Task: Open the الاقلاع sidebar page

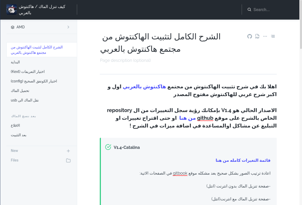Action: point(15,125)
